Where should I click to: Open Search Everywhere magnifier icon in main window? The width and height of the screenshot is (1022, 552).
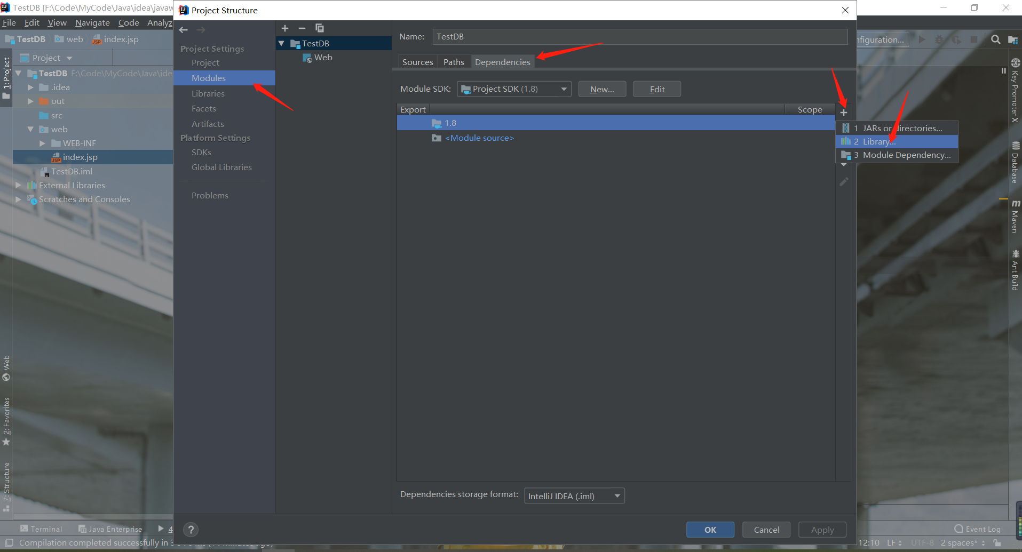tap(996, 39)
